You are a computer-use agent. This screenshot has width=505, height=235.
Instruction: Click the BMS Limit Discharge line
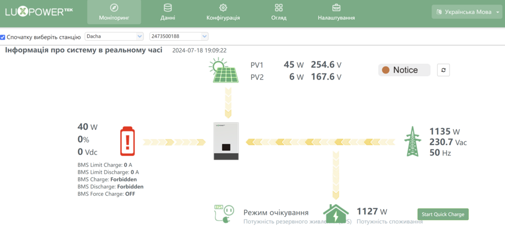point(108,172)
